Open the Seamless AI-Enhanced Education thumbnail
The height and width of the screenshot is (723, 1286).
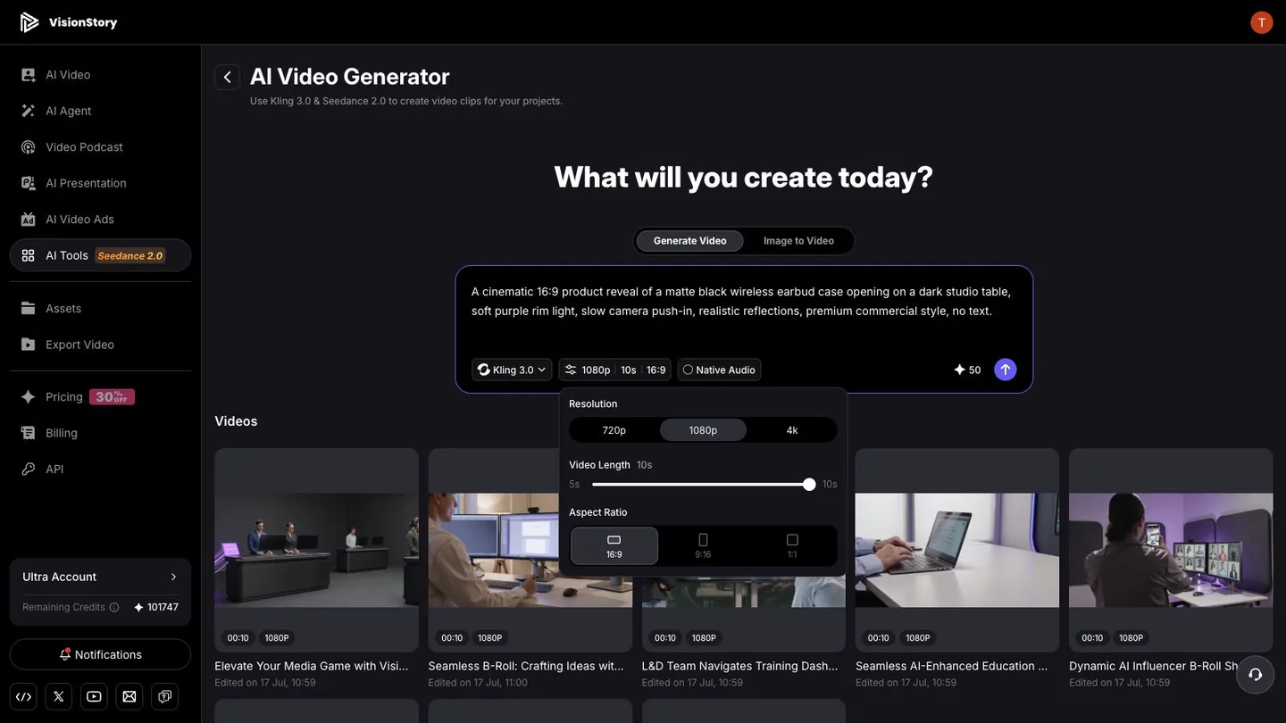[957, 550]
